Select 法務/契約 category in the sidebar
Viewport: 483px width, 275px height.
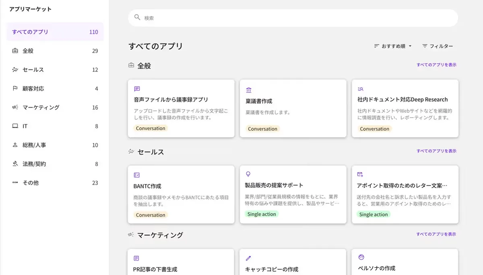(x=55, y=164)
